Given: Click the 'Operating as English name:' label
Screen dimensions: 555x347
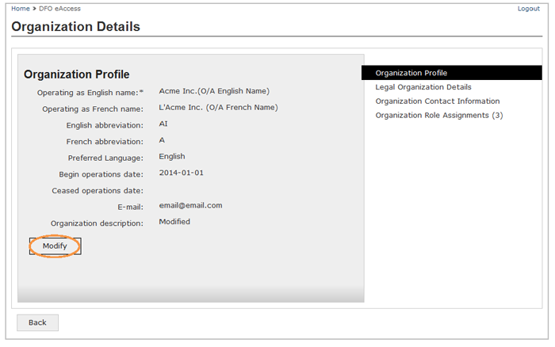Looking at the screenshot, I should tap(90, 93).
